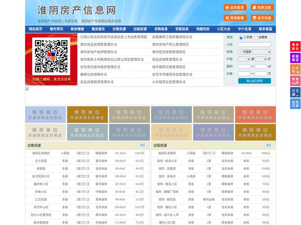Open the 淮阴 - 益兴名人湾 rental listing
The height and width of the screenshot is (225, 301).
coord(167,215)
